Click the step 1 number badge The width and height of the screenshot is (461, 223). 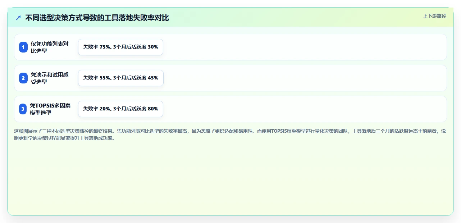pyautogui.click(x=23, y=47)
